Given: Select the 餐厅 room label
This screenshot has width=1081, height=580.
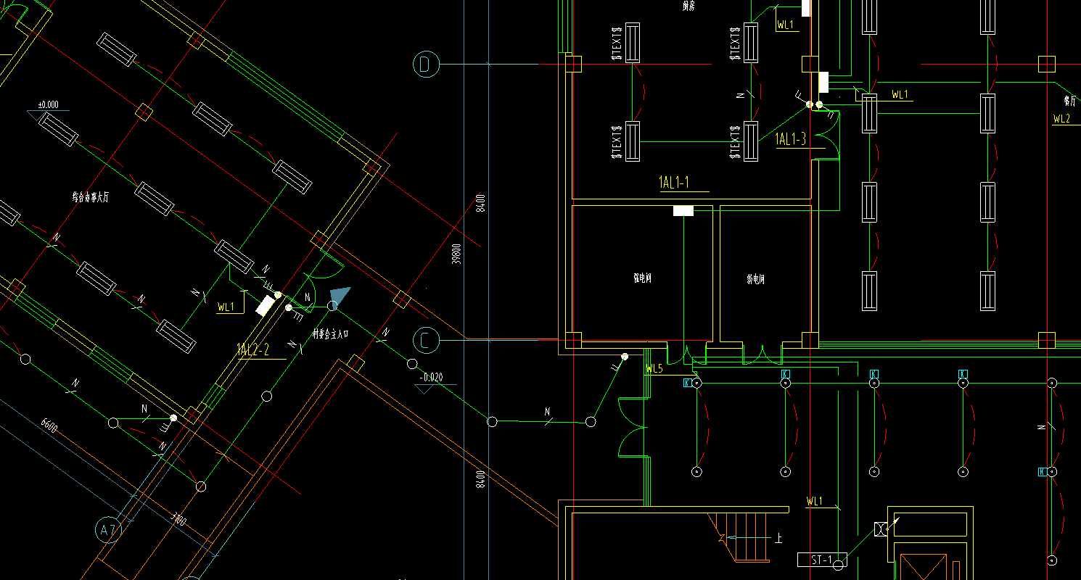Looking at the screenshot, I should point(1069,101).
